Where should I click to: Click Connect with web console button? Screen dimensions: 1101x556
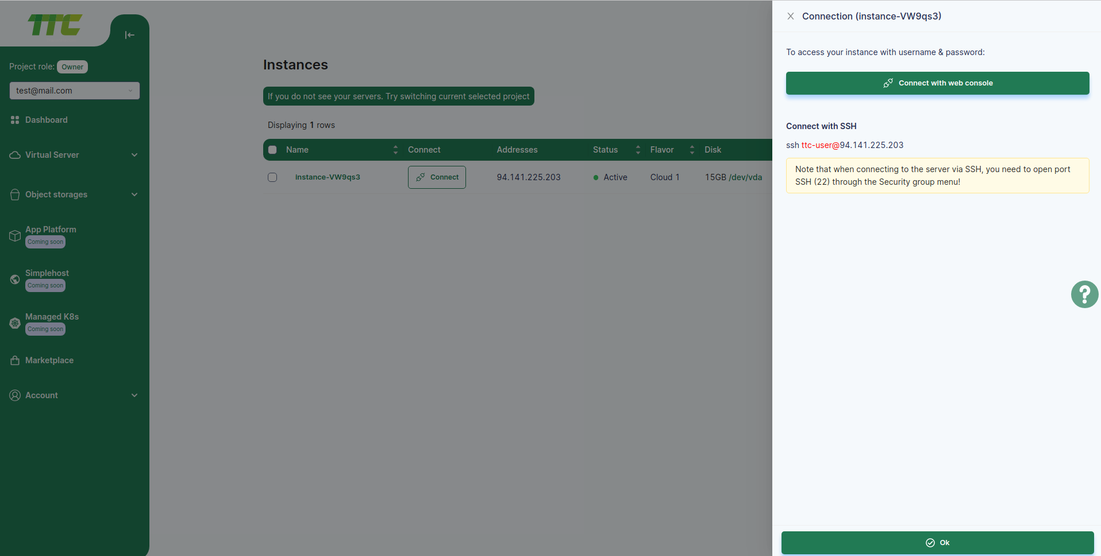click(937, 83)
